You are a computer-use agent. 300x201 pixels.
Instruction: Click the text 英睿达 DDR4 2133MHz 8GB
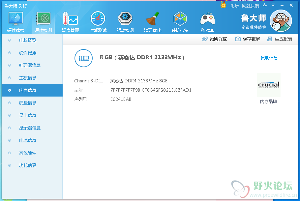(x=139, y=81)
